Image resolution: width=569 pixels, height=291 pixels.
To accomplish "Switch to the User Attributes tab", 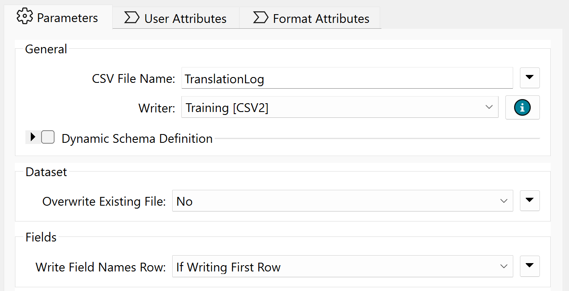I will [x=175, y=17].
